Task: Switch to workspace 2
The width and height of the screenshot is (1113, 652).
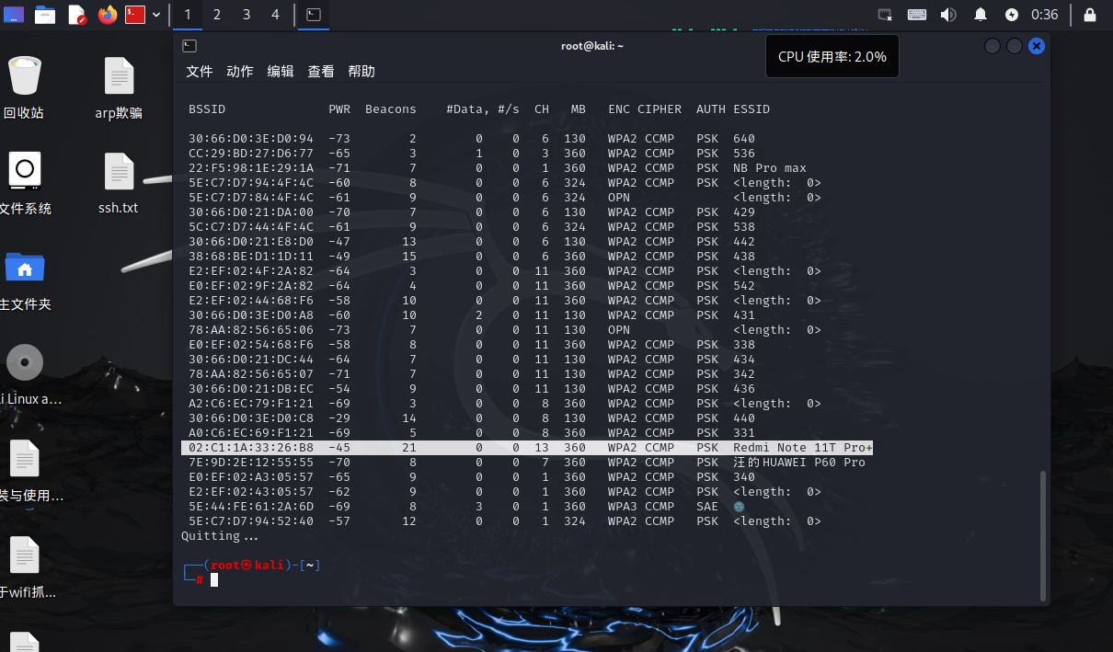Action: (216, 15)
